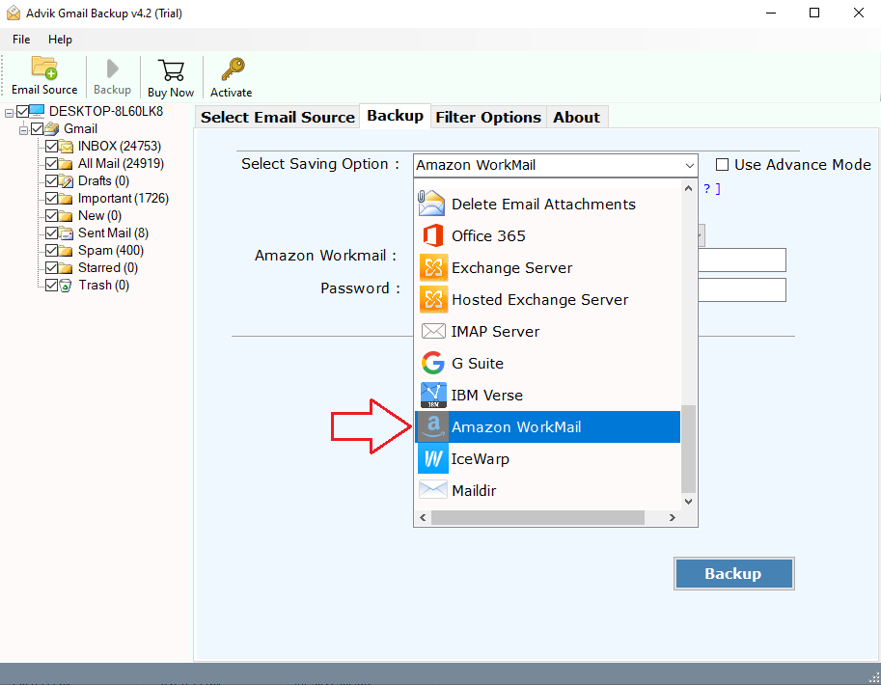881x685 pixels.
Task: Toggle the New (0) checkbox
Action: [x=52, y=216]
